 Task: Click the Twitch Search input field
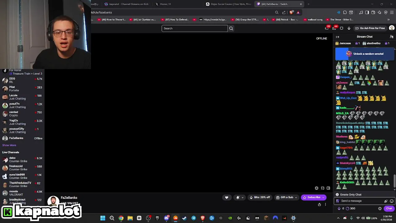[x=195, y=28]
